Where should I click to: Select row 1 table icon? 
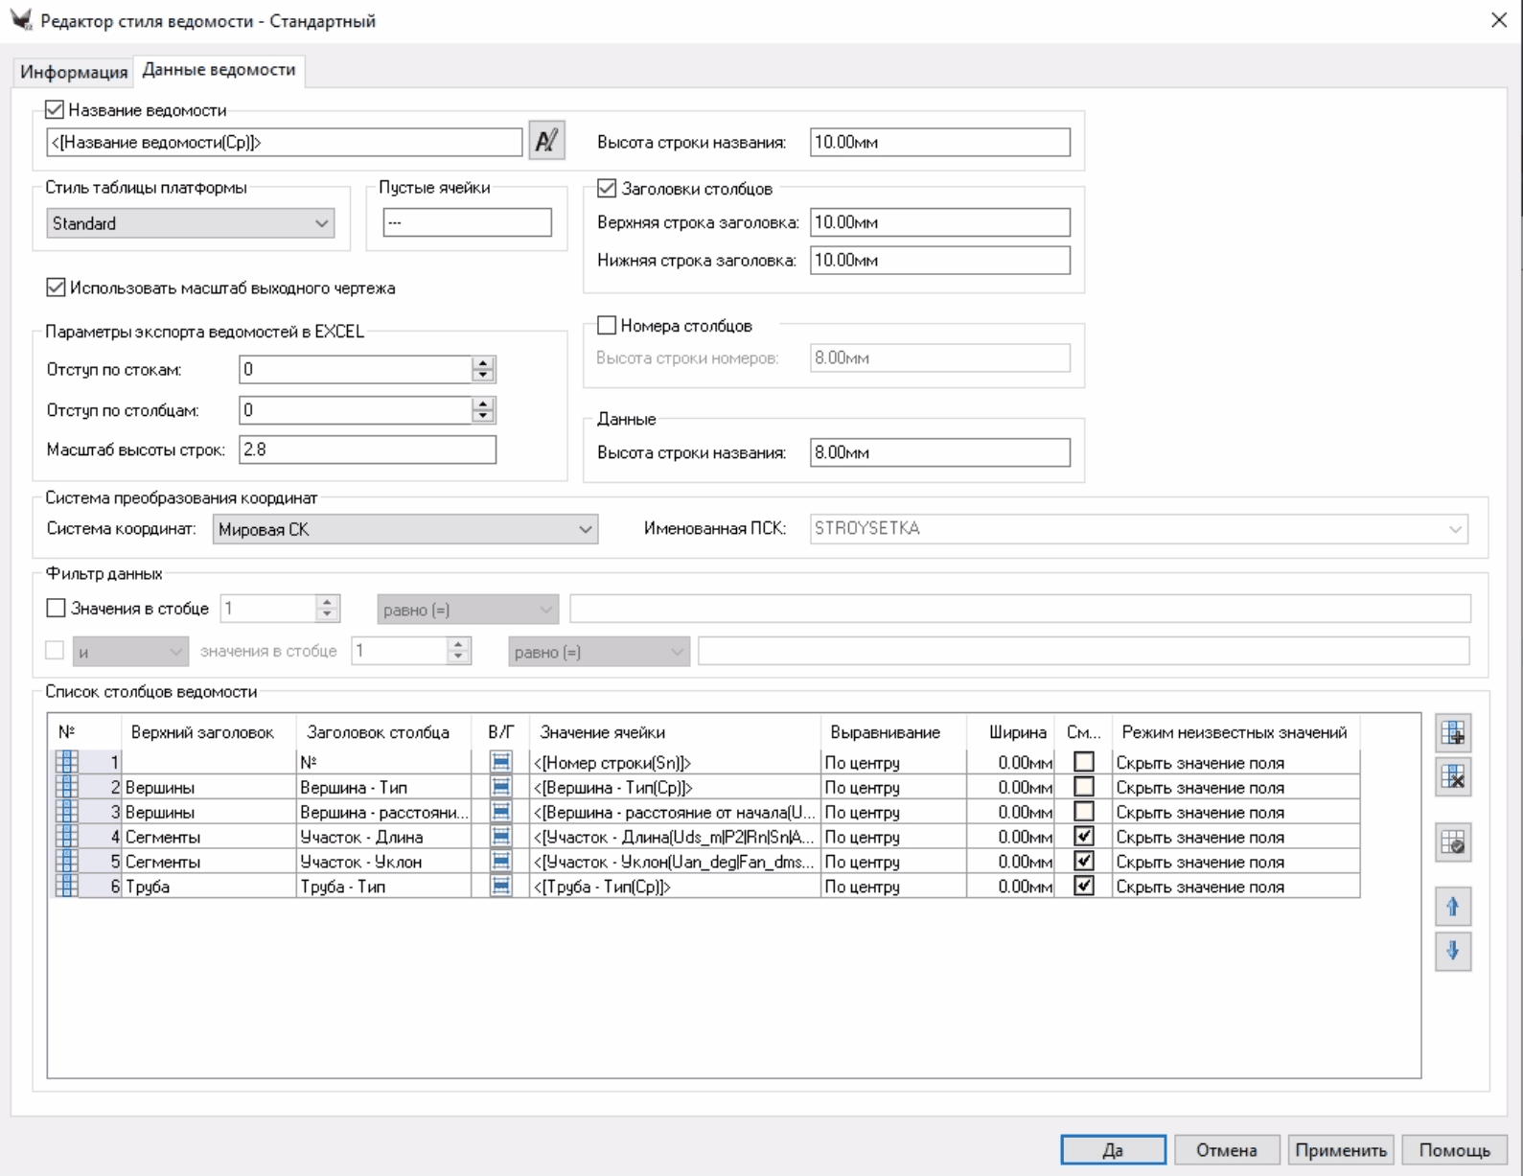[67, 763]
